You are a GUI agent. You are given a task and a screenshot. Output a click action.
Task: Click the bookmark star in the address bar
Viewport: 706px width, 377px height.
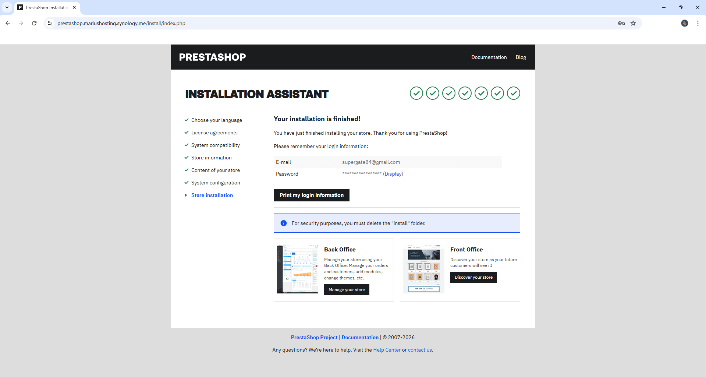(x=633, y=23)
